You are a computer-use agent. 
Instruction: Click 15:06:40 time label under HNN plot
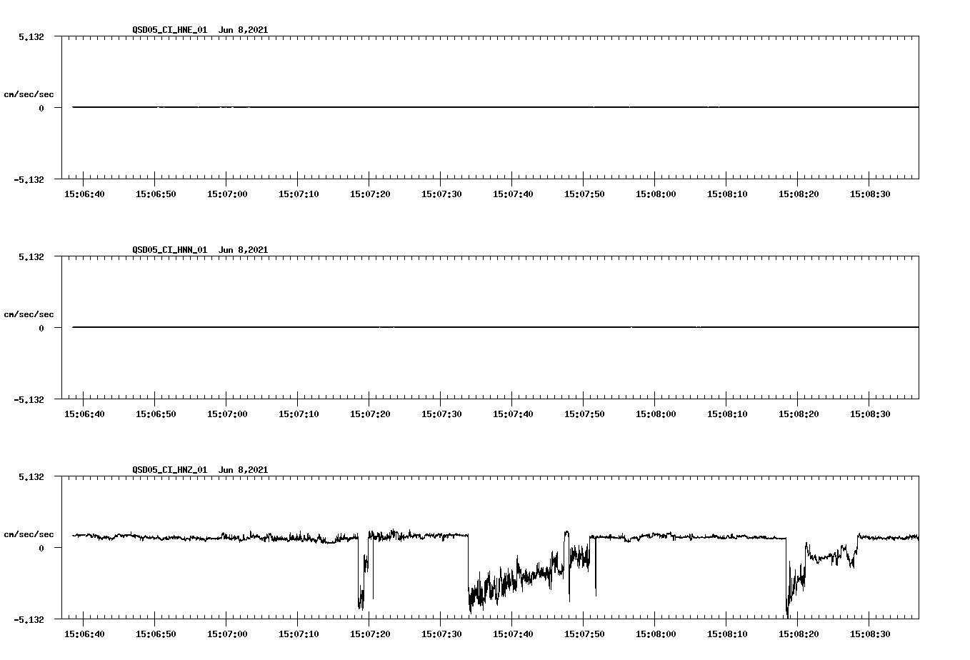tap(84, 414)
